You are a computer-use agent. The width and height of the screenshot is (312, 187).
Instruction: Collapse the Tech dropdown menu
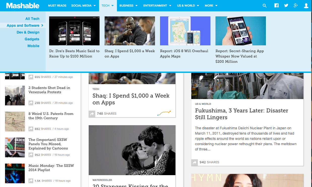pos(108,6)
